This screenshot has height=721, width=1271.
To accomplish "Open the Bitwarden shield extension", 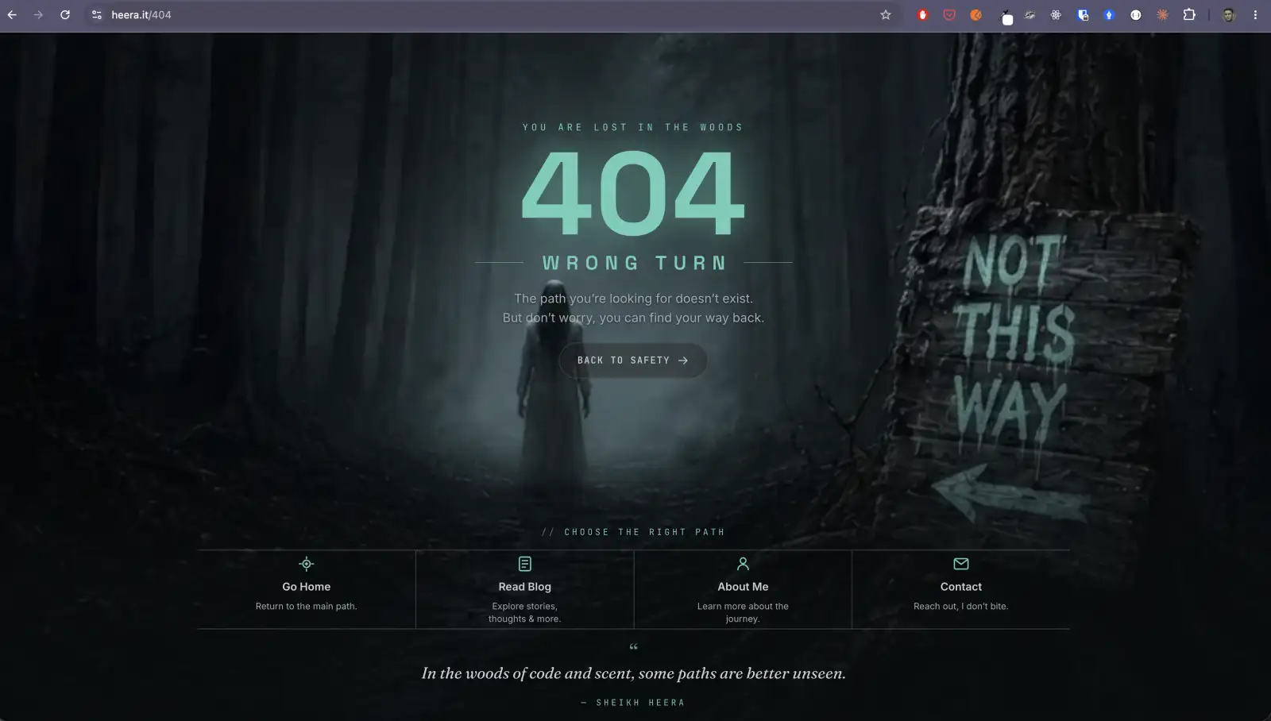I will pyautogui.click(x=1083, y=14).
